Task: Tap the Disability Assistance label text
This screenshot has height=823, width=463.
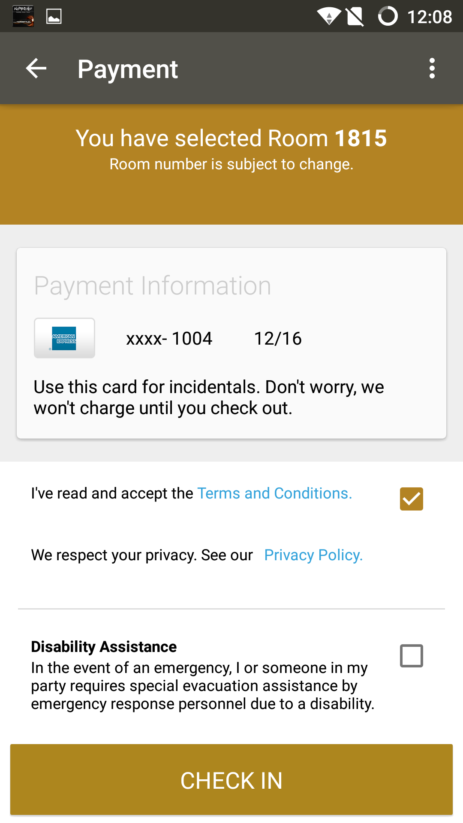Action: click(104, 647)
